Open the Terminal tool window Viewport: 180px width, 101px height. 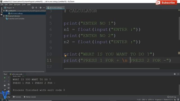tap(17, 97)
